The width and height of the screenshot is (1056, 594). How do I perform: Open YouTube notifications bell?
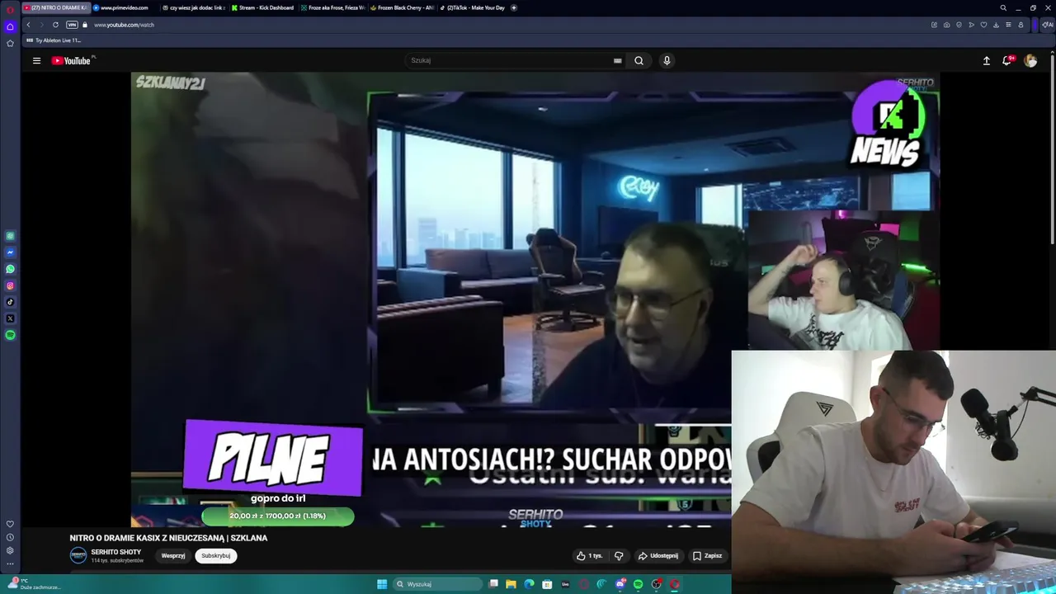[x=1007, y=60]
